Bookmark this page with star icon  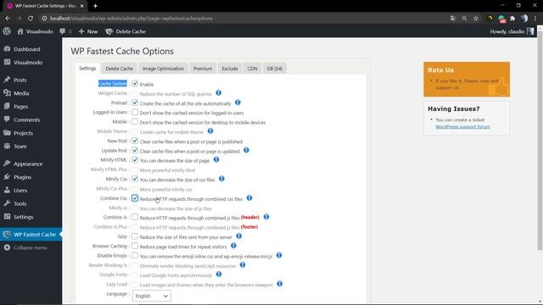(476, 19)
